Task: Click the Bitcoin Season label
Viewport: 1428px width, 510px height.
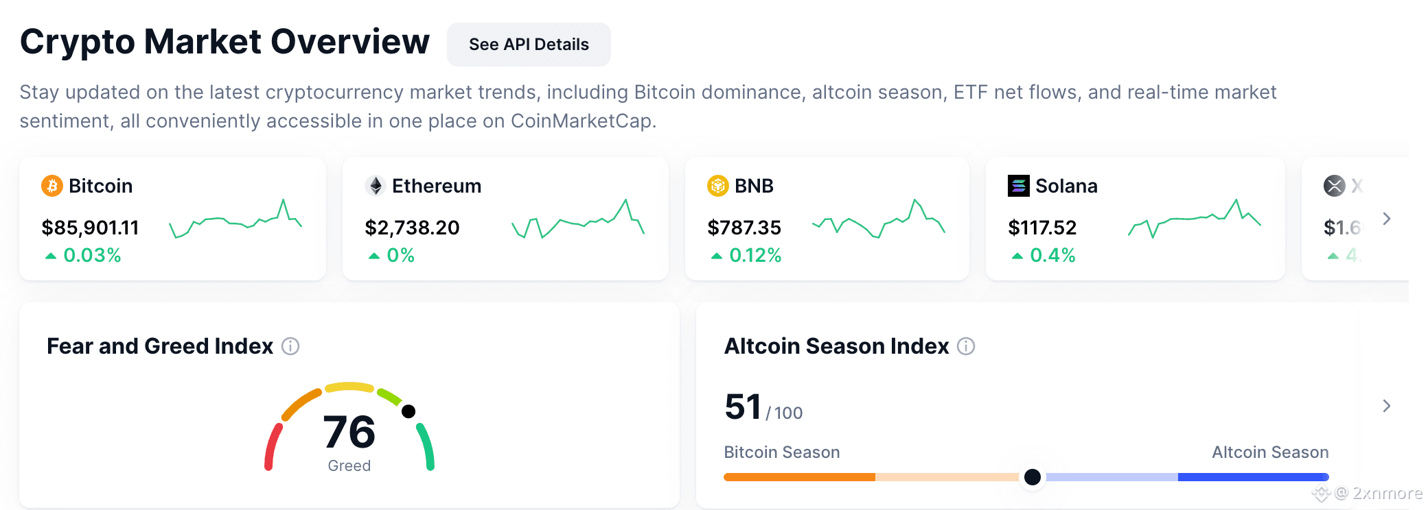Action: tap(782, 452)
